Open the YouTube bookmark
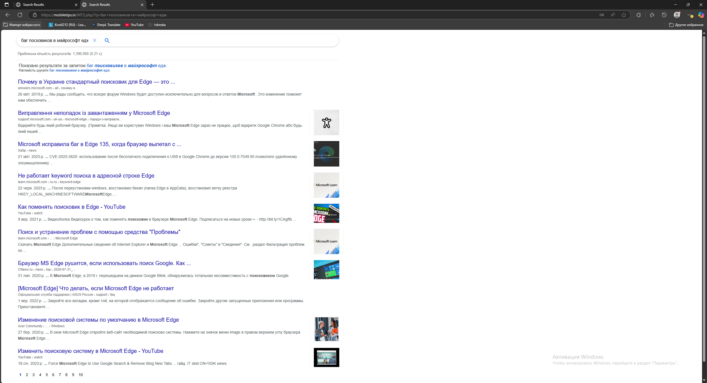 point(134,25)
